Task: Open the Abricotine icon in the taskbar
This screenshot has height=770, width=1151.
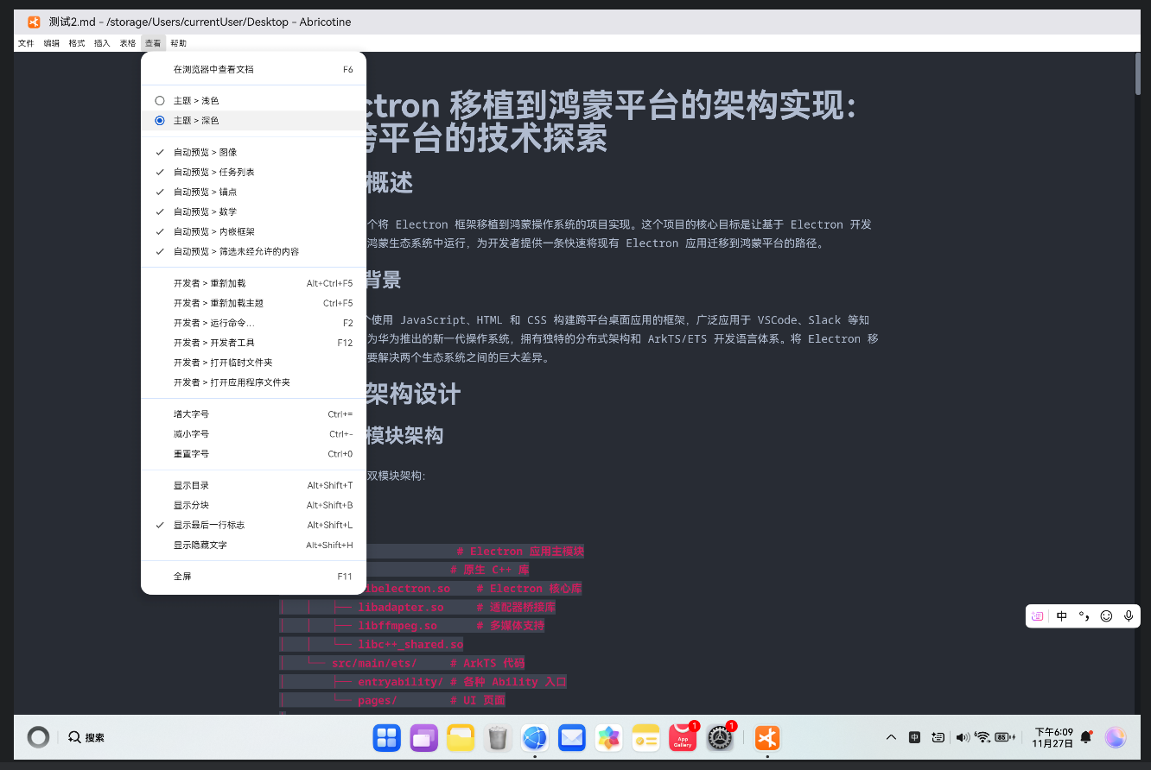Action: [766, 738]
